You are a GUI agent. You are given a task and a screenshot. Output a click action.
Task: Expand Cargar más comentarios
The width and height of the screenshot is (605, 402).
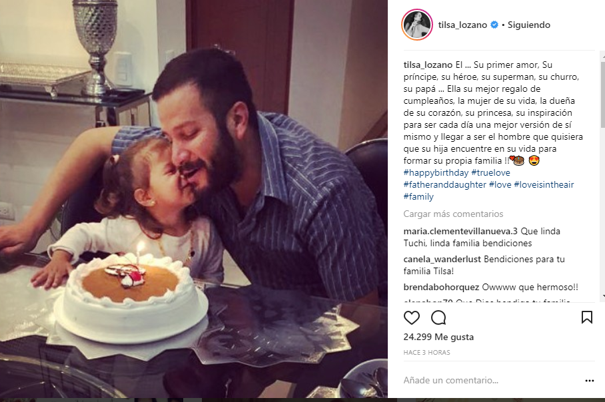(453, 214)
